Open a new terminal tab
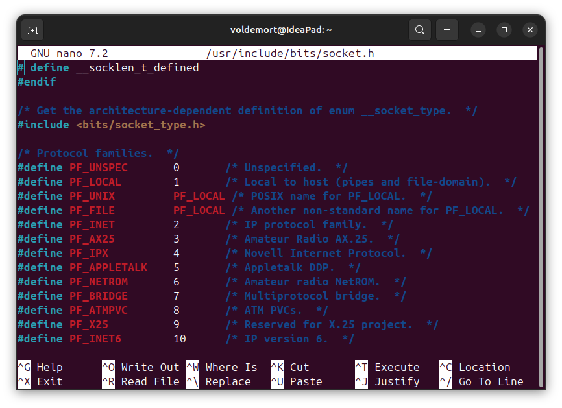The height and width of the screenshot is (408, 562). click(32, 30)
